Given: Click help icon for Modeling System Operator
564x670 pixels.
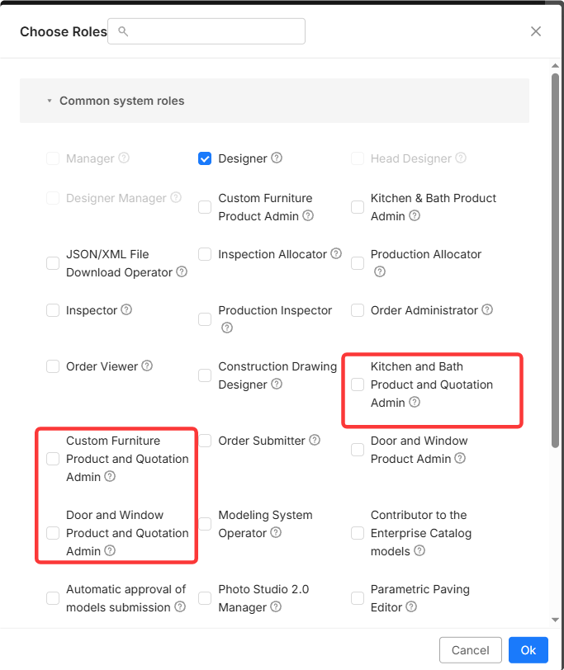Looking at the screenshot, I should (x=277, y=533).
